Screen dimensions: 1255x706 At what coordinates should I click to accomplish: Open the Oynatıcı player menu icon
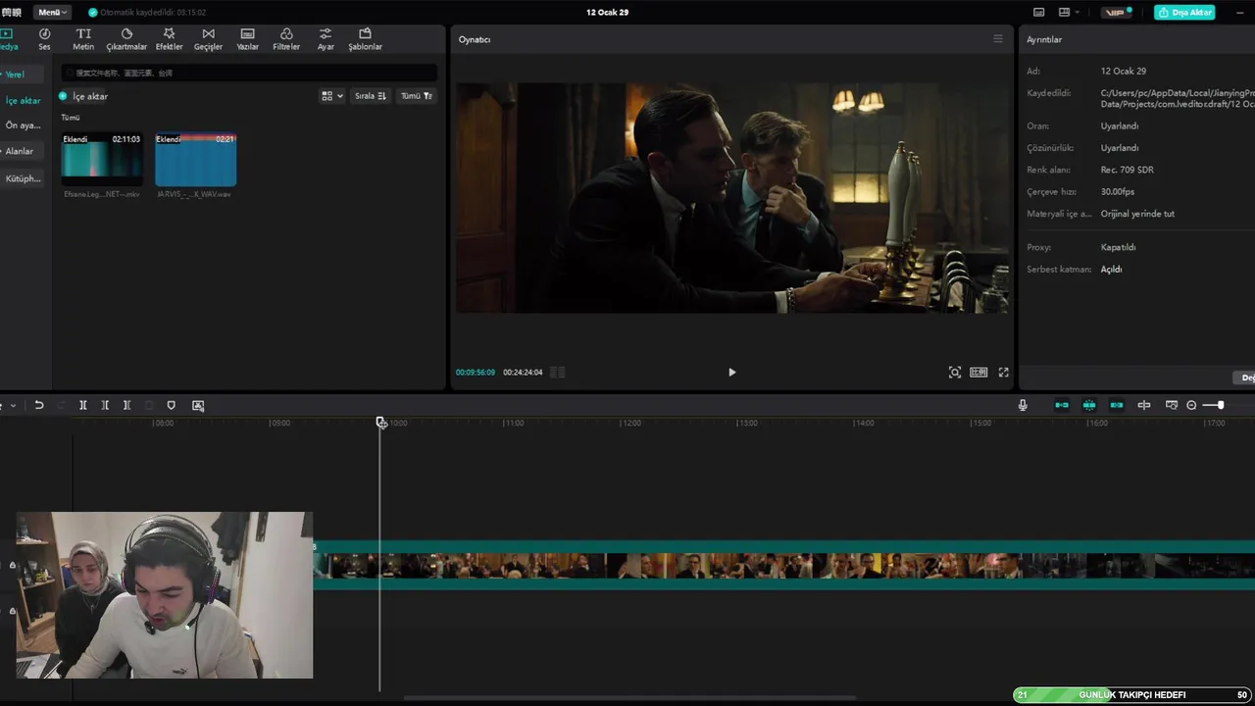[x=998, y=39]
